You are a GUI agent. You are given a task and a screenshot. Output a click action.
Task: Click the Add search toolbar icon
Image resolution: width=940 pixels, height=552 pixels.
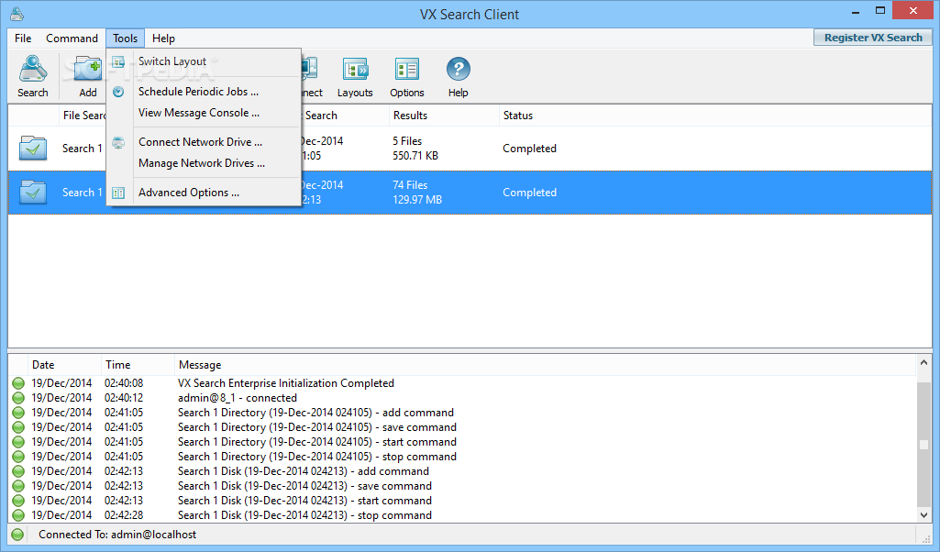87,75
